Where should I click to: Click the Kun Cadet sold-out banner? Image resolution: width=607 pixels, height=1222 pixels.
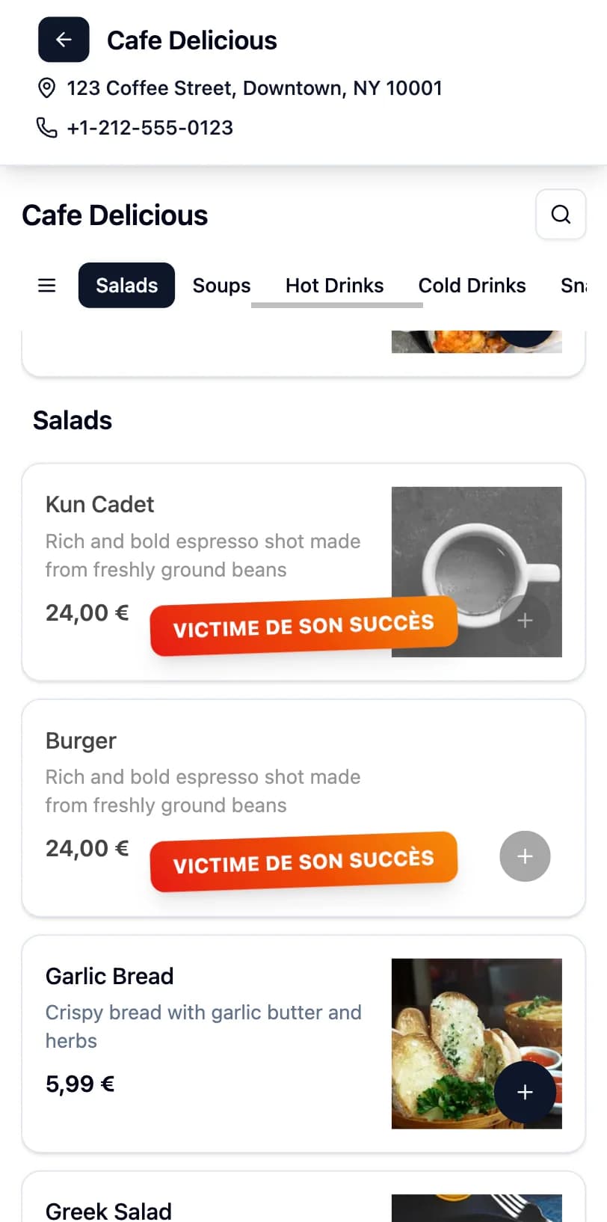[x=303, y=626]
